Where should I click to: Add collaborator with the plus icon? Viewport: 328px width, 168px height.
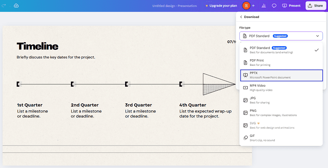[x=253, y=6]
